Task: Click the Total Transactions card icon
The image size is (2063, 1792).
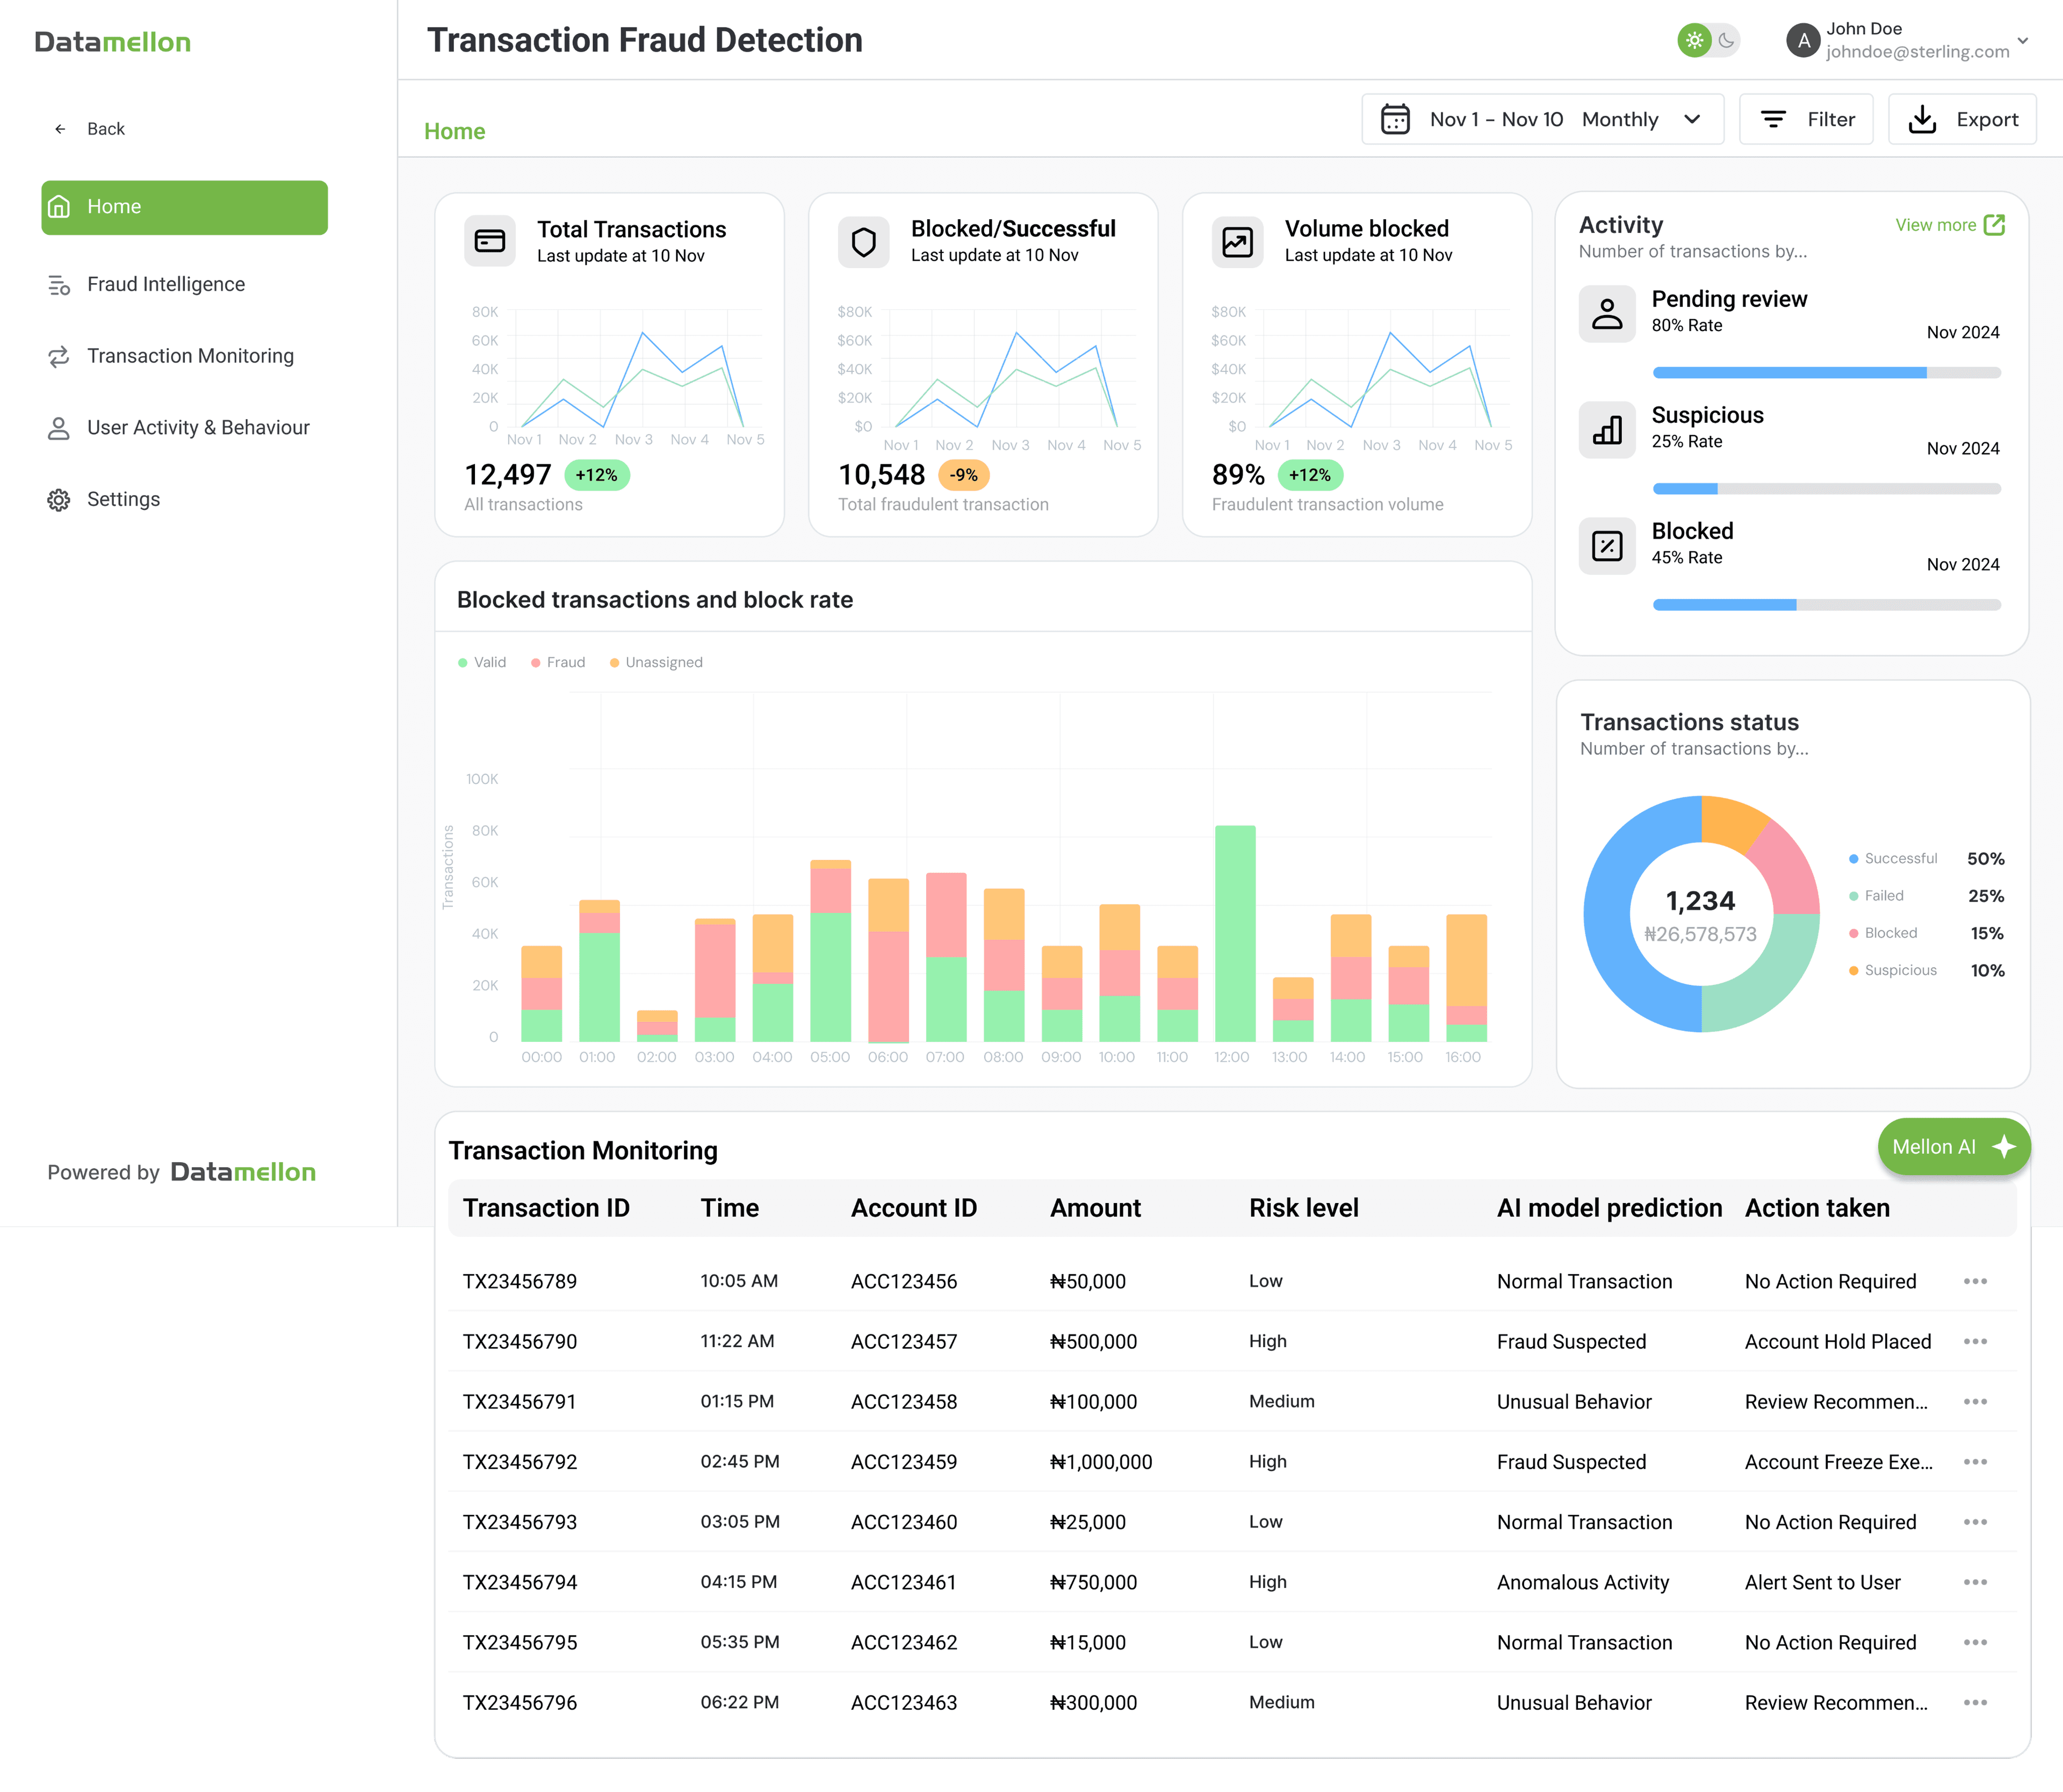Action: [x=489, y=241]
